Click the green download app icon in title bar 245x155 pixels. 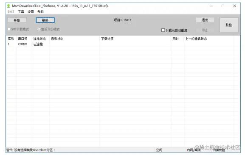click(x=8, y=6)
